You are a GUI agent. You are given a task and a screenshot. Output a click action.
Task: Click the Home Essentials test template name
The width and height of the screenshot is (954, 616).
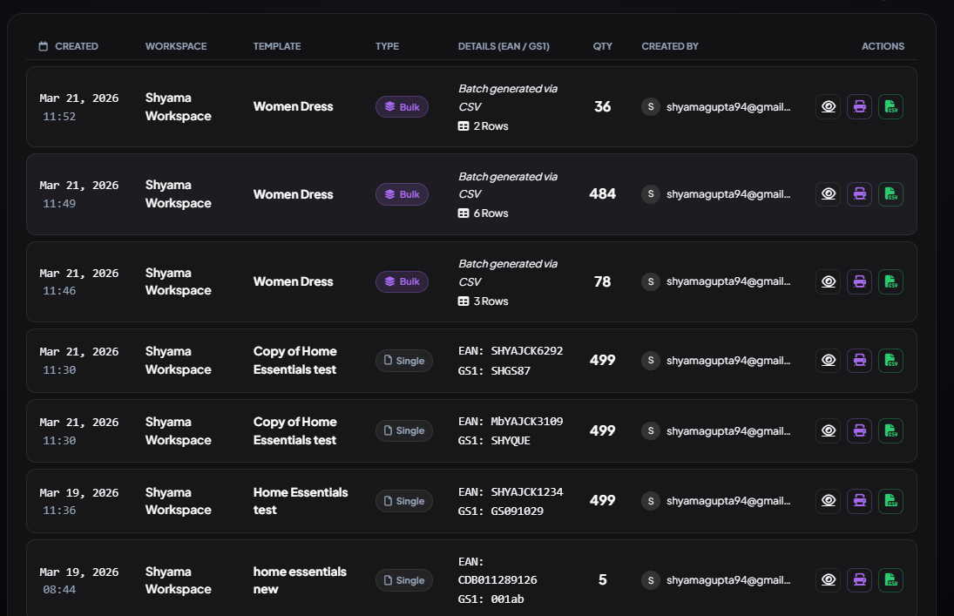coord(301,501)
